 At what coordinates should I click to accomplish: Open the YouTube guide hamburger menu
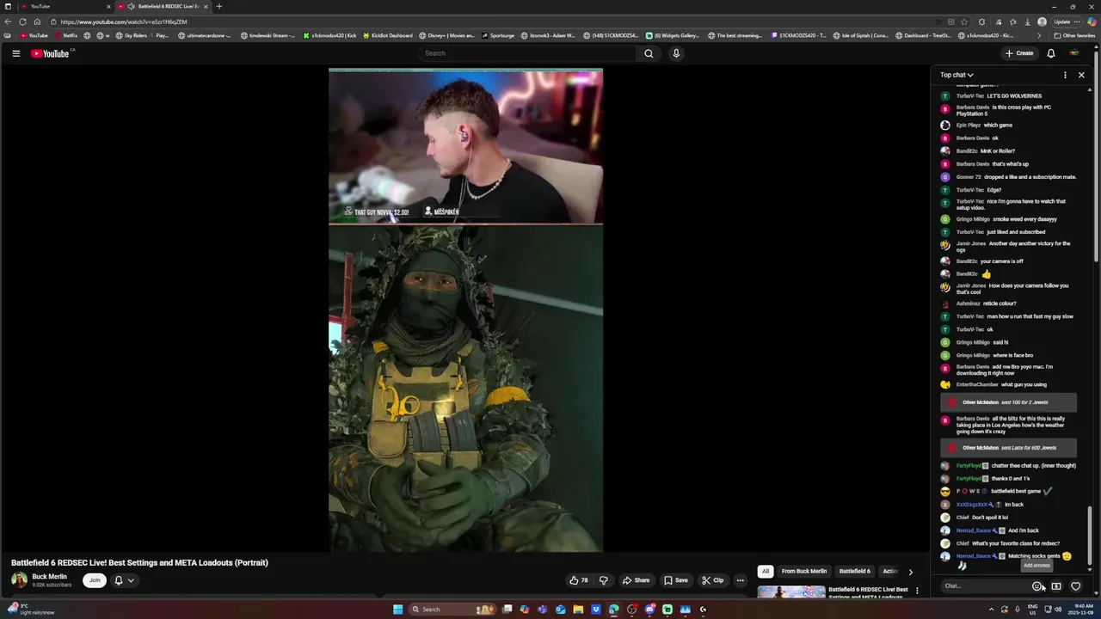pos(15,53)
